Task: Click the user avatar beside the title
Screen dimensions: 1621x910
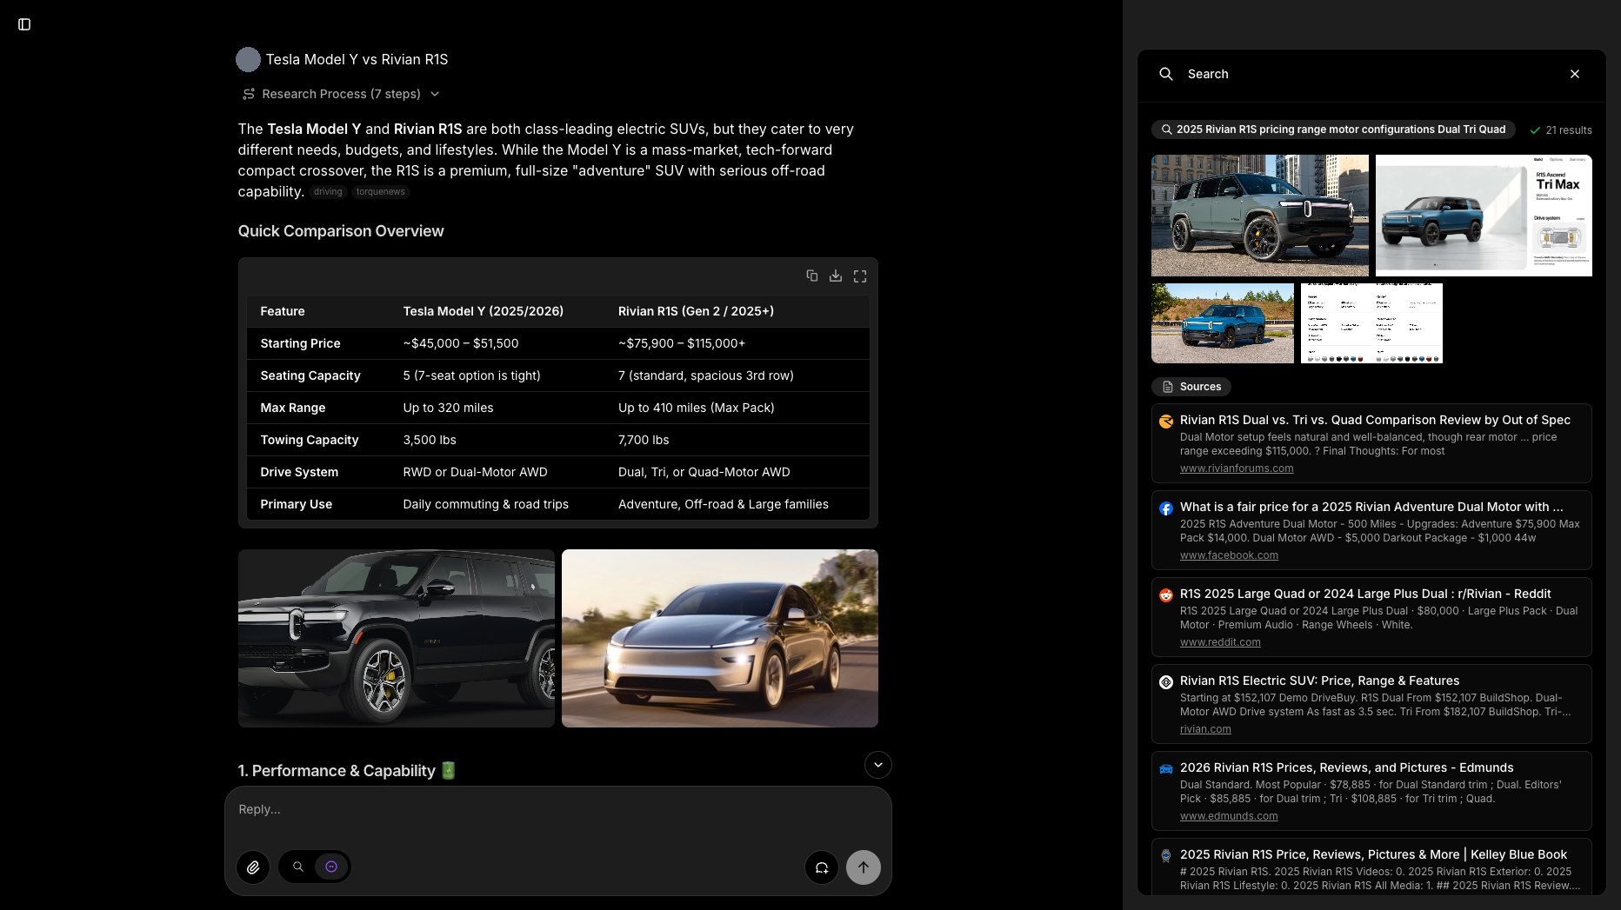Action: point(248,59)
